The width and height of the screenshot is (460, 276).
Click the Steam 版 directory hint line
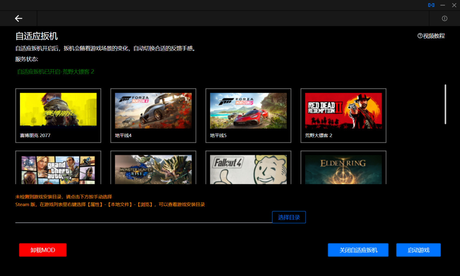[110, 205]
